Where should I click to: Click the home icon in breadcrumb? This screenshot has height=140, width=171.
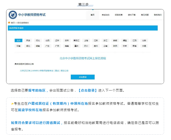click(9, 23)
